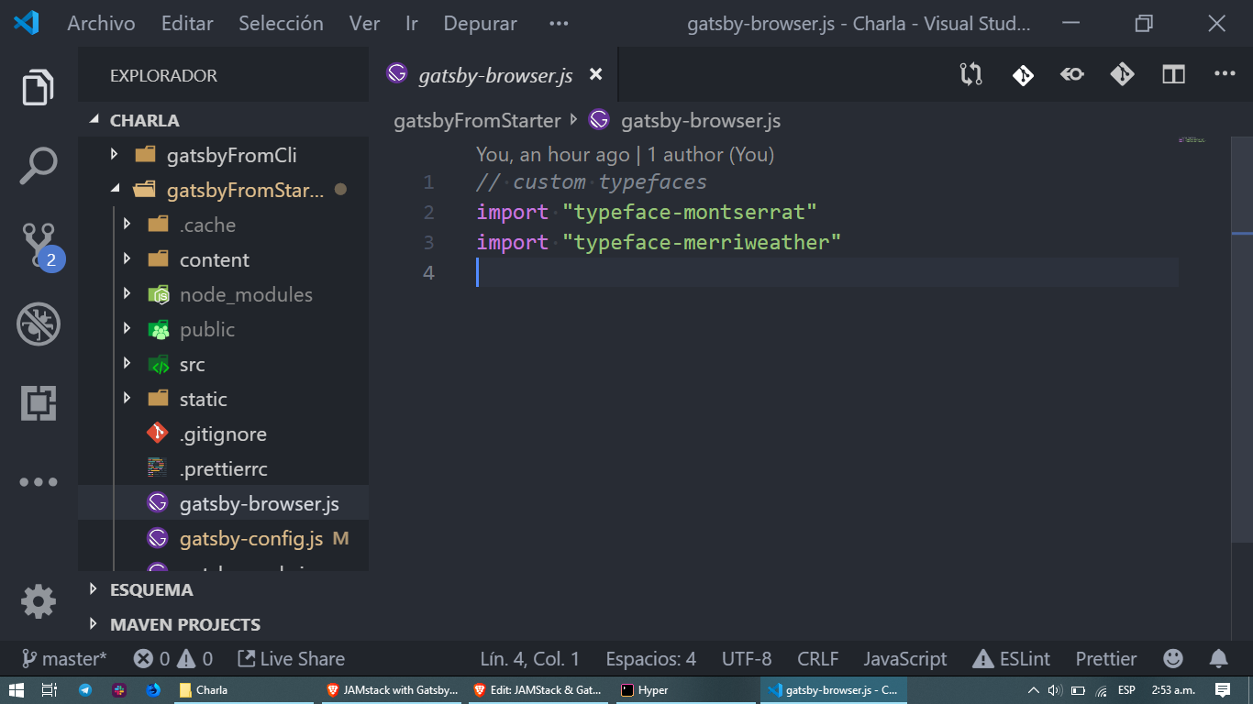Click the master* branch indicator
The height and width of the screenshot is (704, 1253).
pyautogui.click(x=64, y=658)
